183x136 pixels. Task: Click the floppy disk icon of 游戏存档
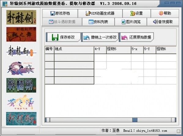(53, 13)
